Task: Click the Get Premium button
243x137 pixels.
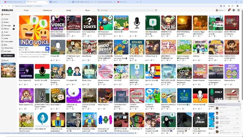Action: [x=8, y=56]
